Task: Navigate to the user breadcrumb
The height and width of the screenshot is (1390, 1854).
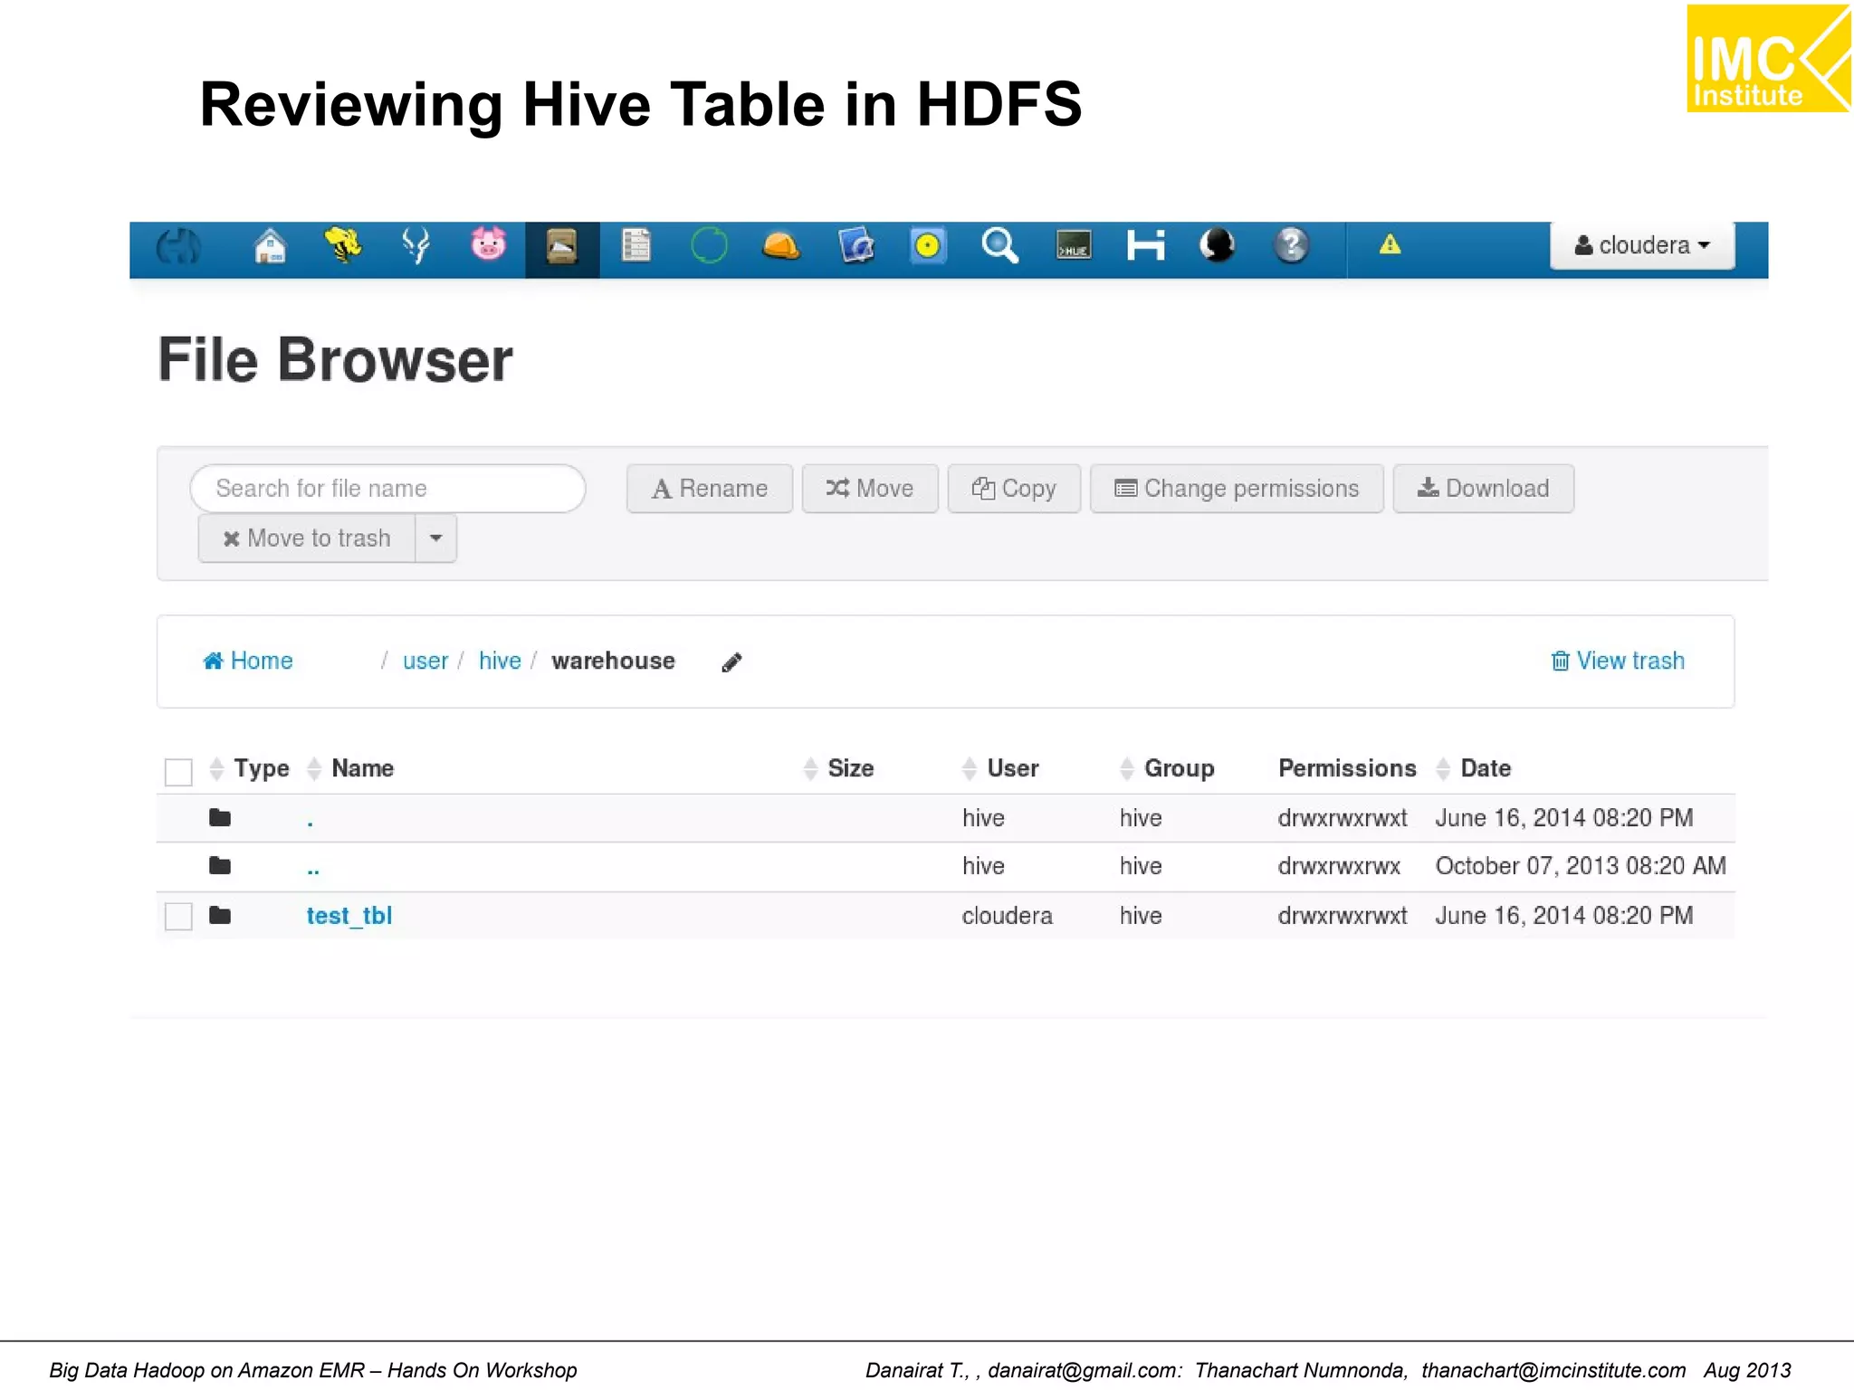Action: click(x=425, y=662)
